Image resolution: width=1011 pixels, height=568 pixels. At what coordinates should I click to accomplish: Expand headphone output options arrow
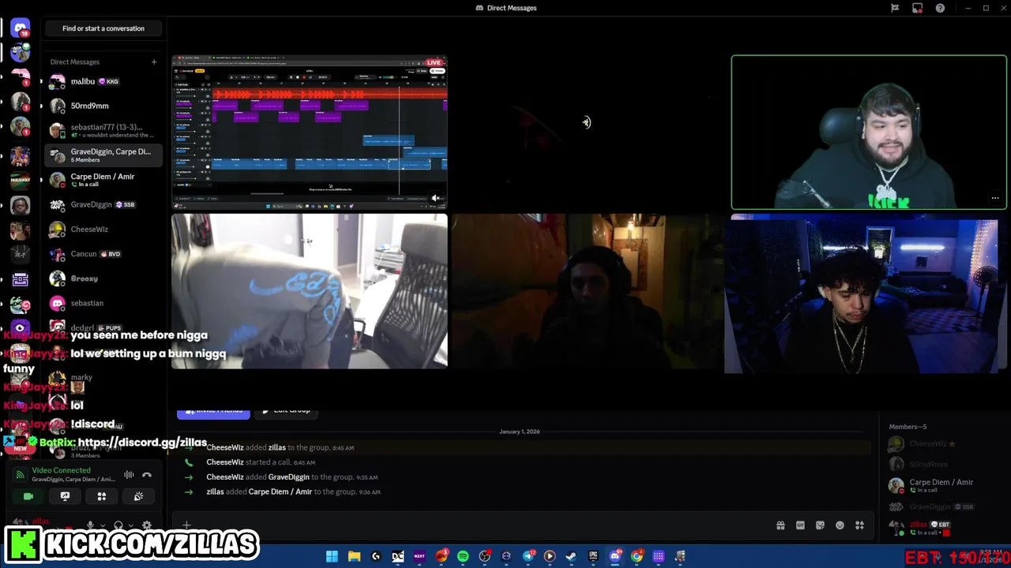130,525
